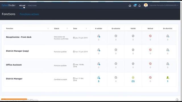Open Validé icon for District Manager (copy)

133,50
